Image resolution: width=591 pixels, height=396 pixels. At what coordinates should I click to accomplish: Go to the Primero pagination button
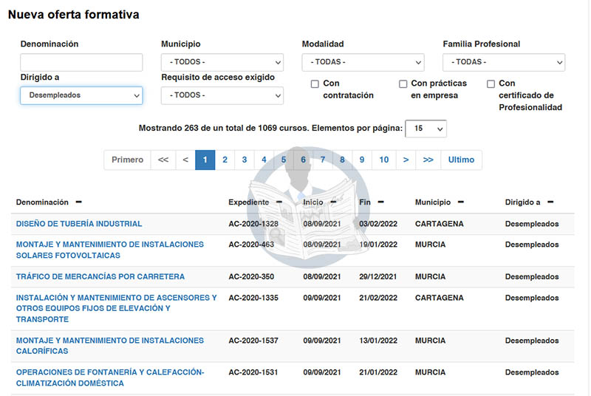pos(127,160)
